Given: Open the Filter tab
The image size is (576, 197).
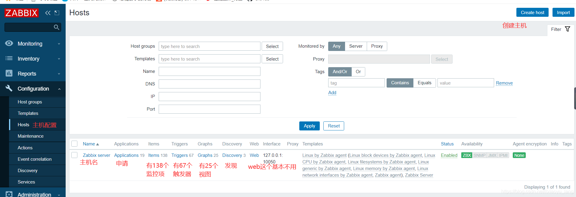Looking at the screenshot, I should pyautogui.click(x=561, y=29).
